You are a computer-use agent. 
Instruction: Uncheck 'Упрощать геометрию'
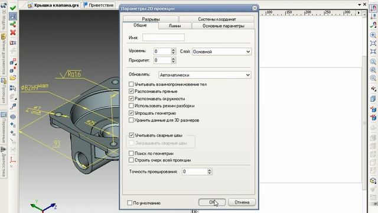click(131, 113)
